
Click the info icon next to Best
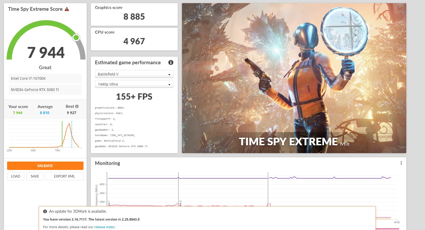coord(77,106)
